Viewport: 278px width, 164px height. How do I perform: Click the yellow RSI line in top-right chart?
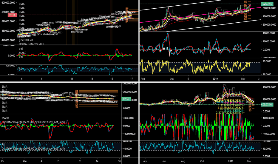point(195,66)
